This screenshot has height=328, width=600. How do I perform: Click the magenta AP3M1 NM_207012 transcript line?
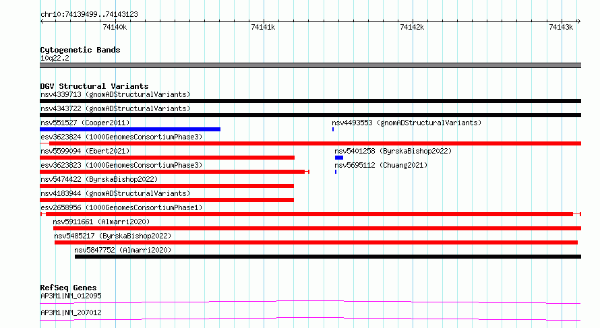[310, 319]
